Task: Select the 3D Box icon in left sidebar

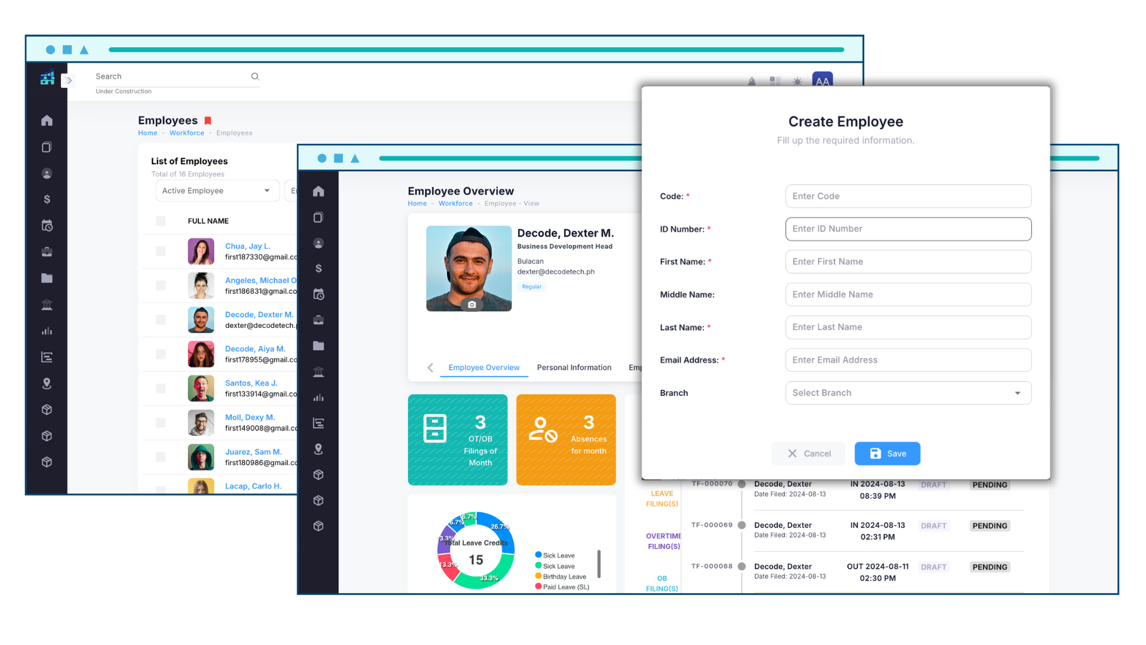Action: point(47,410)
